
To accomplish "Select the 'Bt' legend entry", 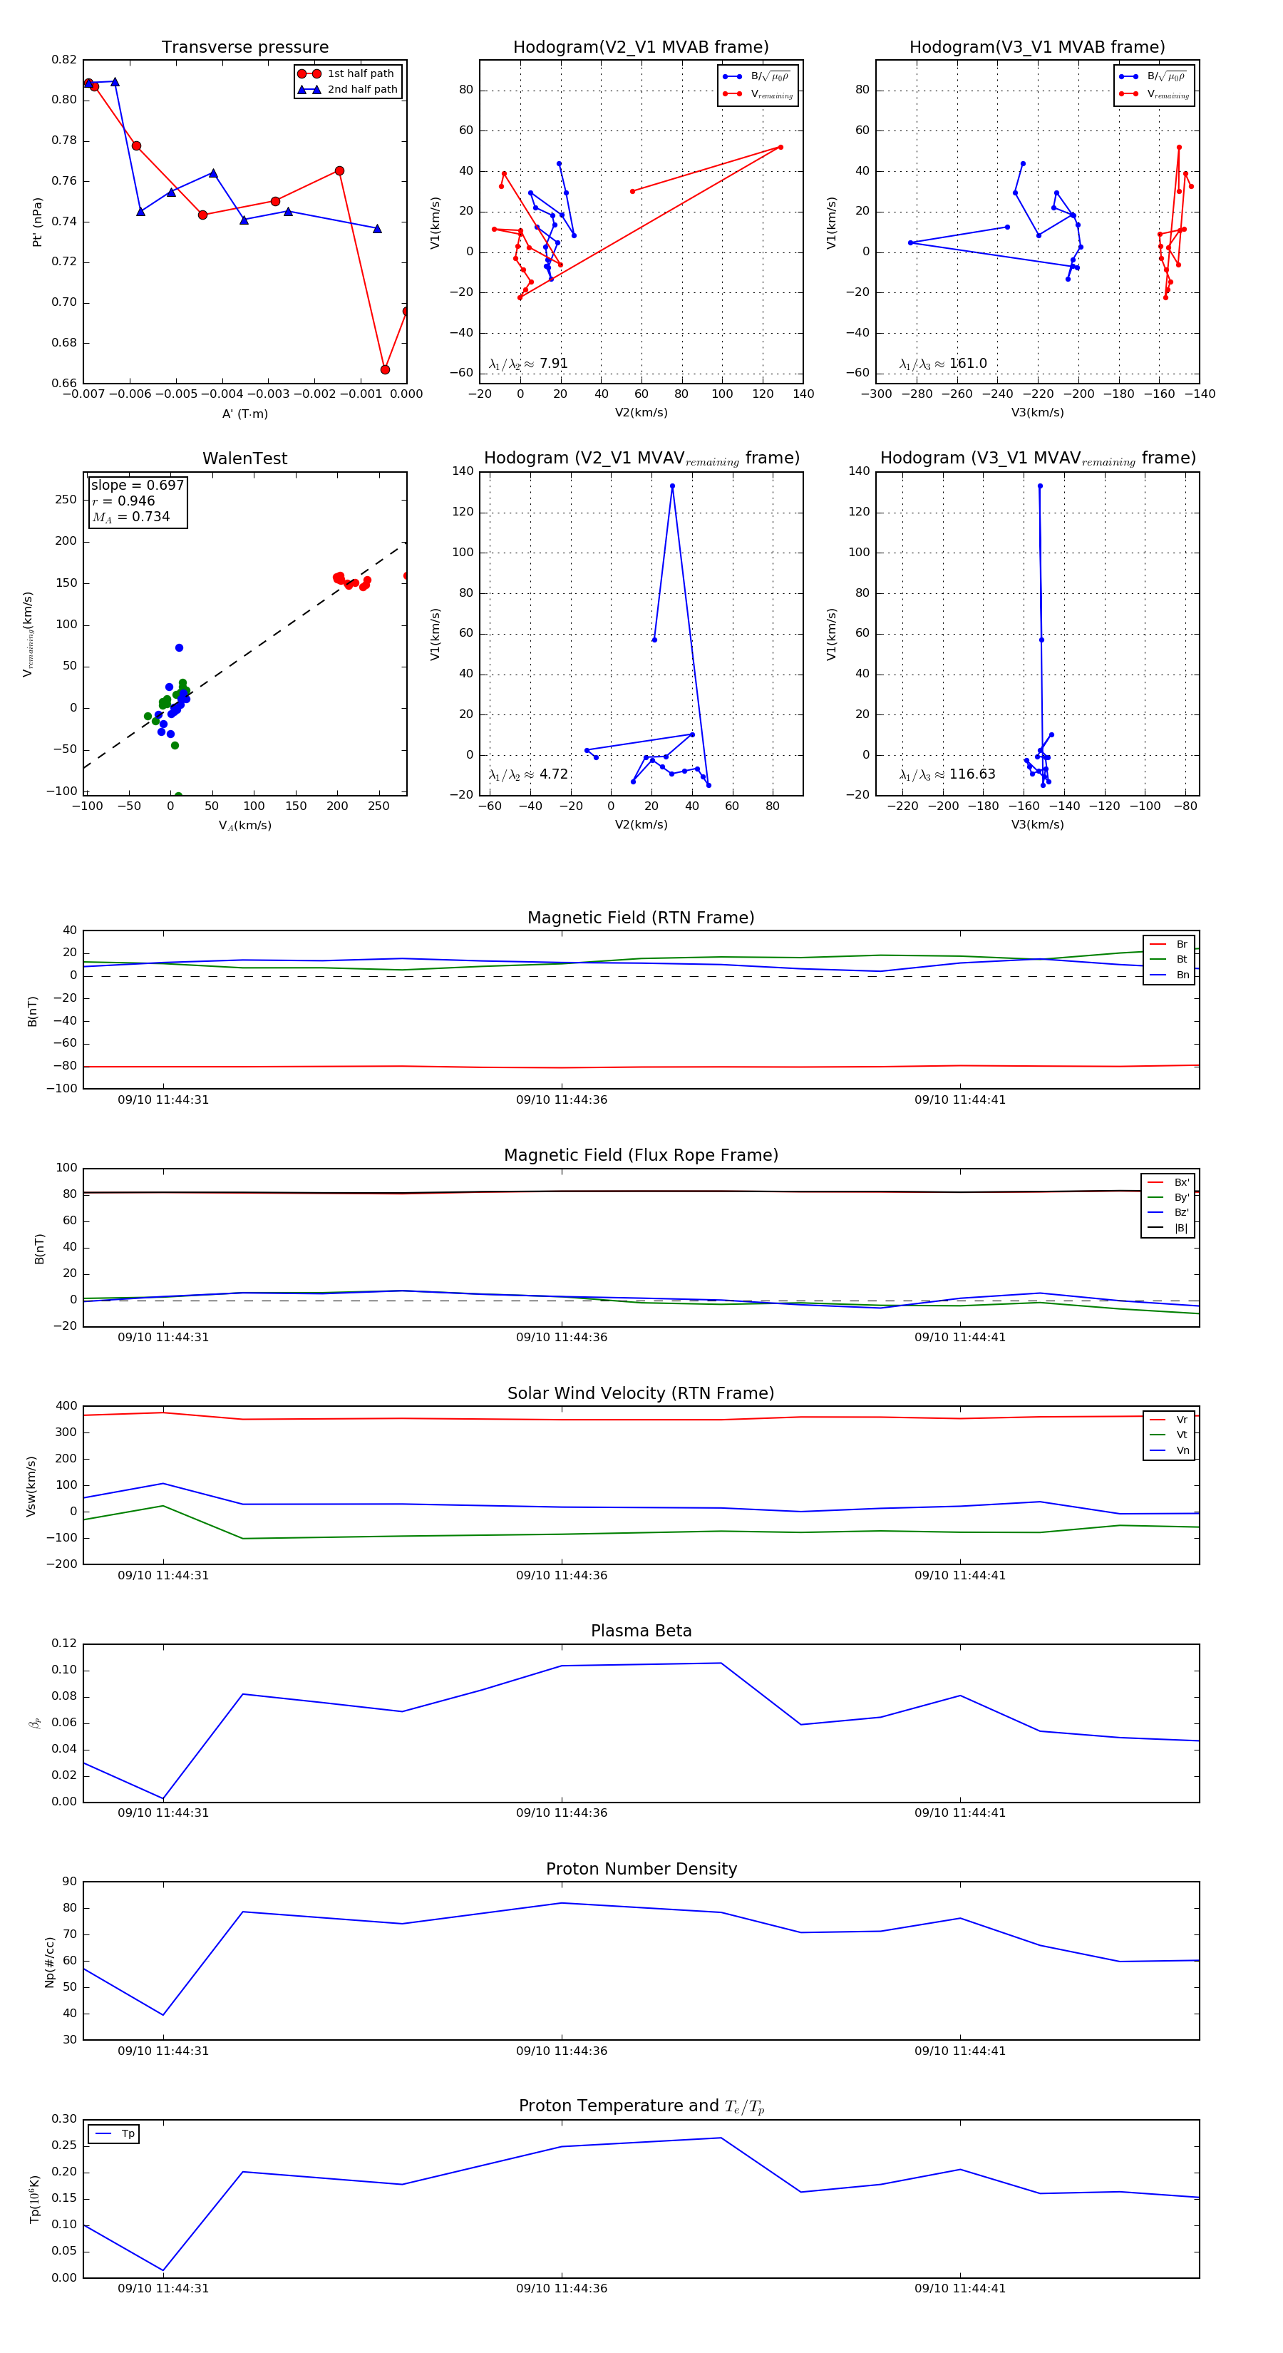I will pyautogui.click(x=1169, y=960).
